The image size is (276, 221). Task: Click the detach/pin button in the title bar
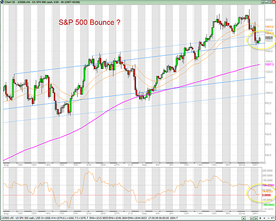click(263, 2)
